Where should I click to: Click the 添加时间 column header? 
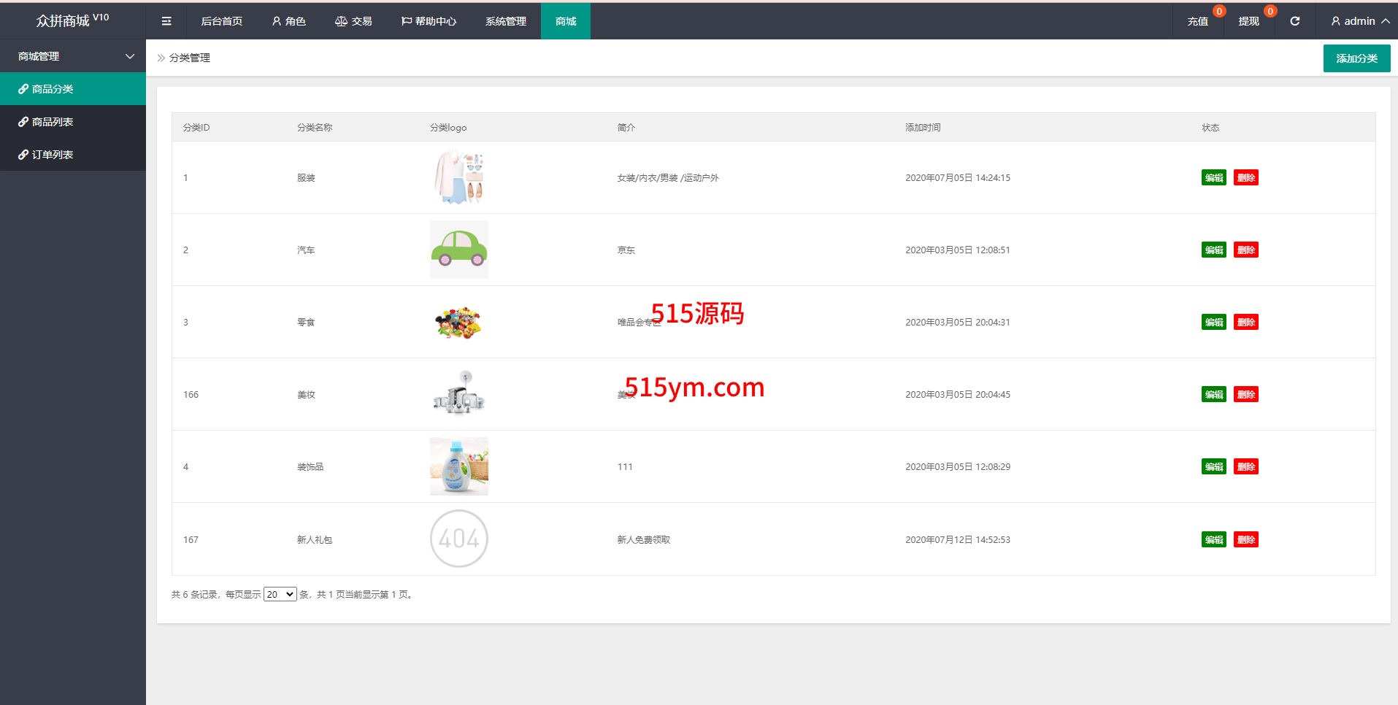pos(923,127)
